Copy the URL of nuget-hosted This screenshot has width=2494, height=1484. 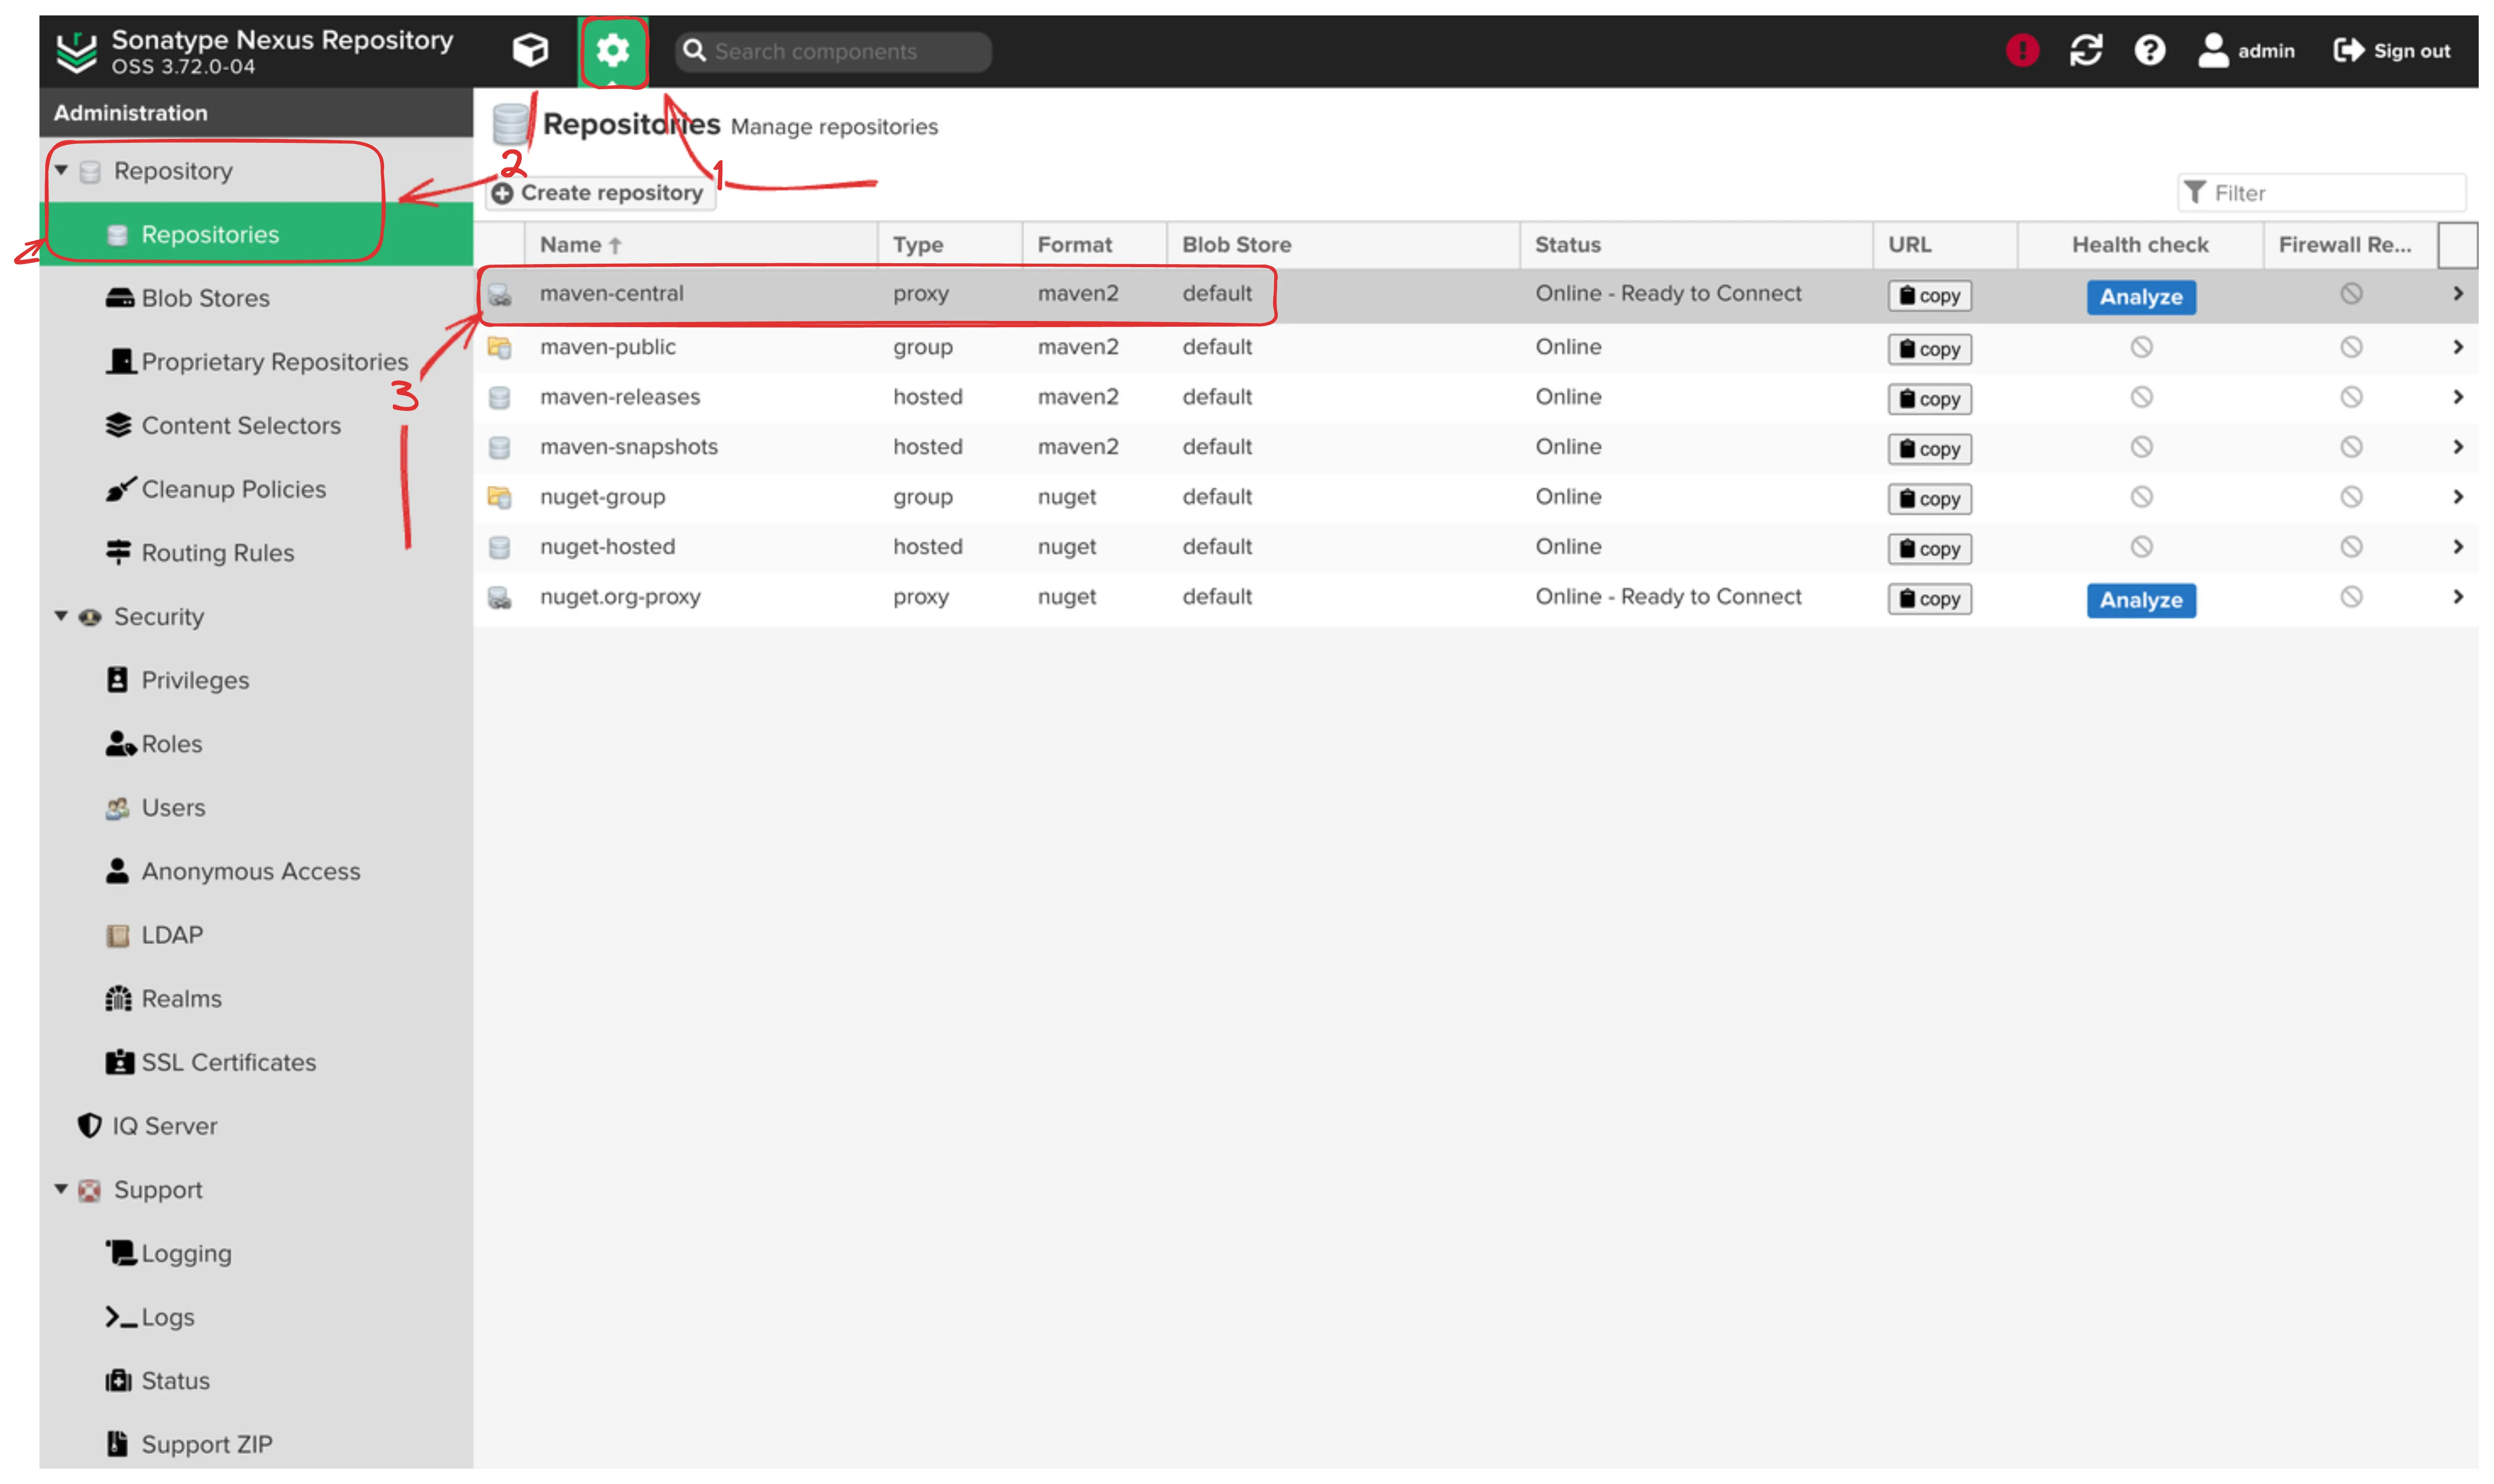tap(1929, 549)
